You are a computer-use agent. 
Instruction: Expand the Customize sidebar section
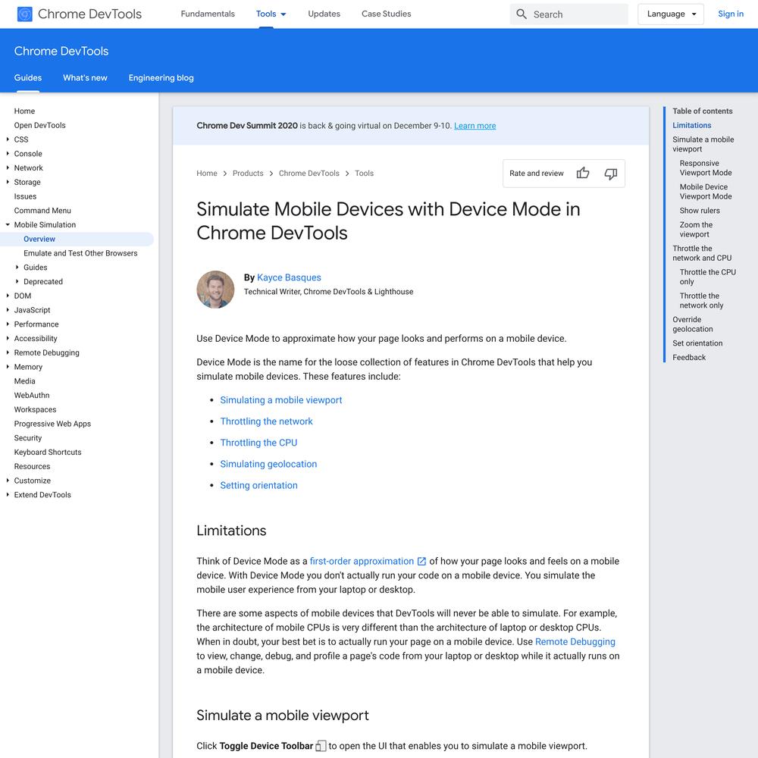coord(8,481)
